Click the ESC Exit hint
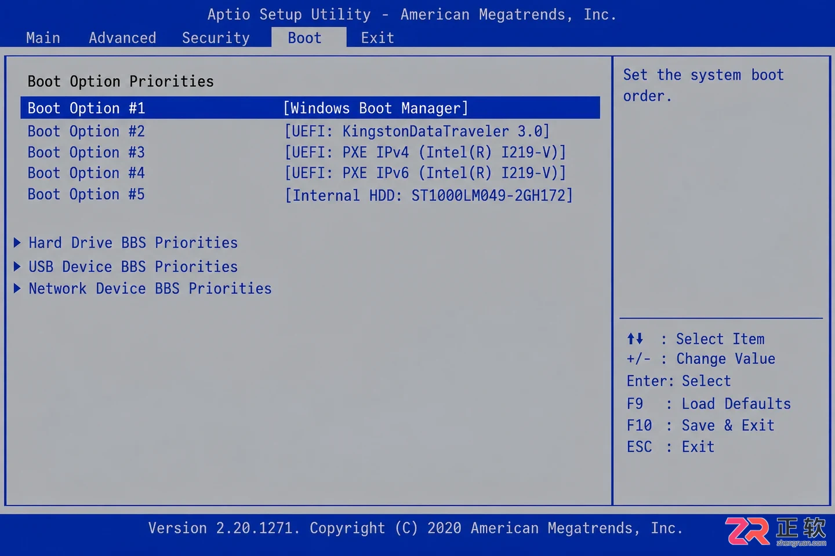Viewport: 835px width, 556px height. 670,447
